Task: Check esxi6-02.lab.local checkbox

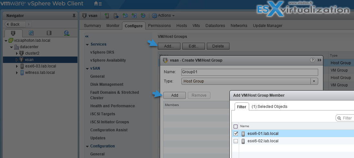Action: tap(236, 141)
